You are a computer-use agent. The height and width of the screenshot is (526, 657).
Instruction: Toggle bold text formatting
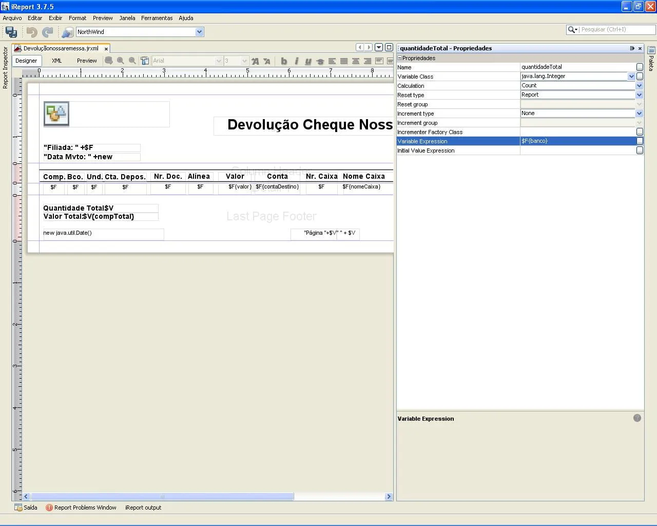284,61
